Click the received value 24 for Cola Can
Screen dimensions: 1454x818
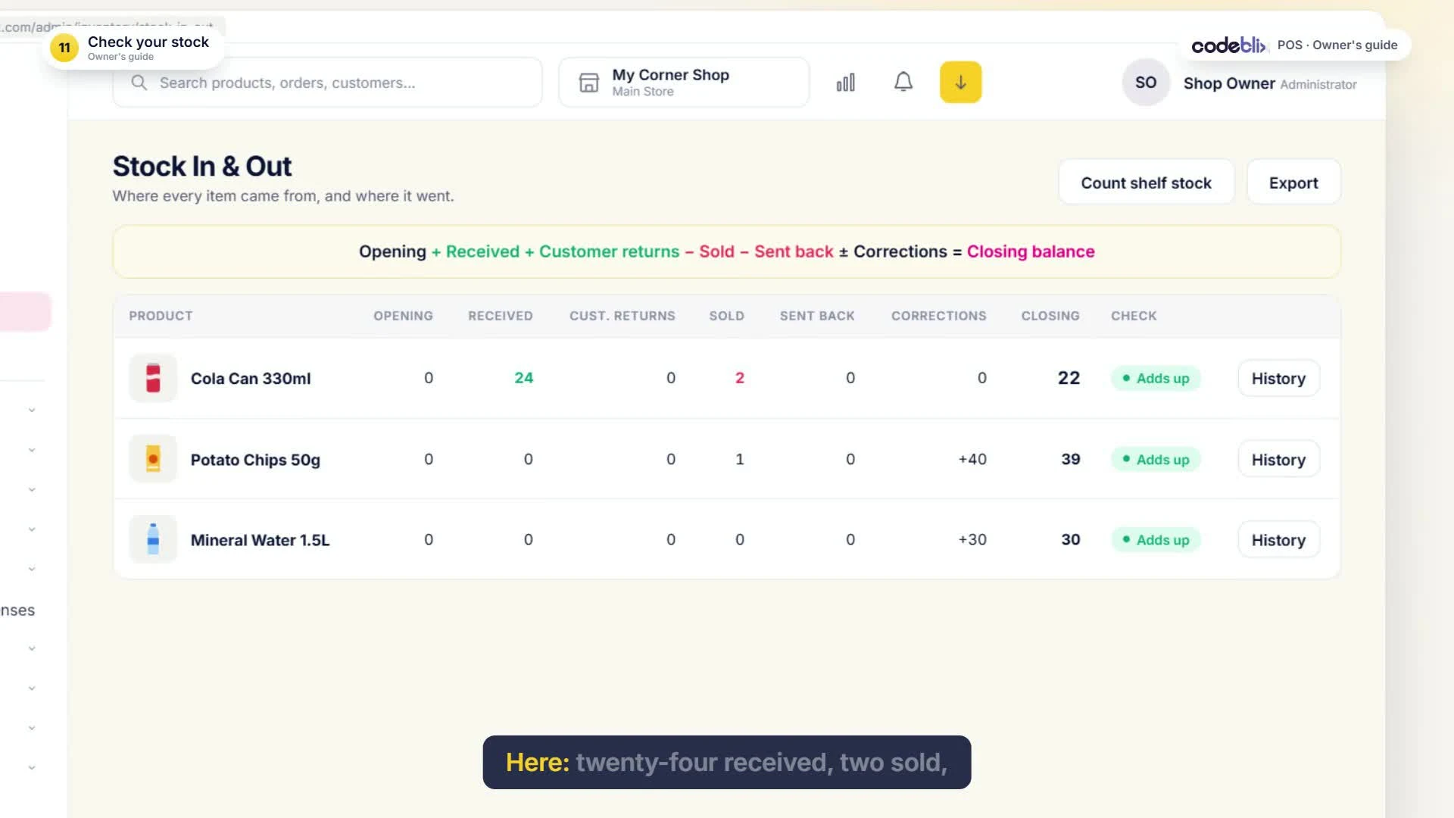(x=523, y=378)
